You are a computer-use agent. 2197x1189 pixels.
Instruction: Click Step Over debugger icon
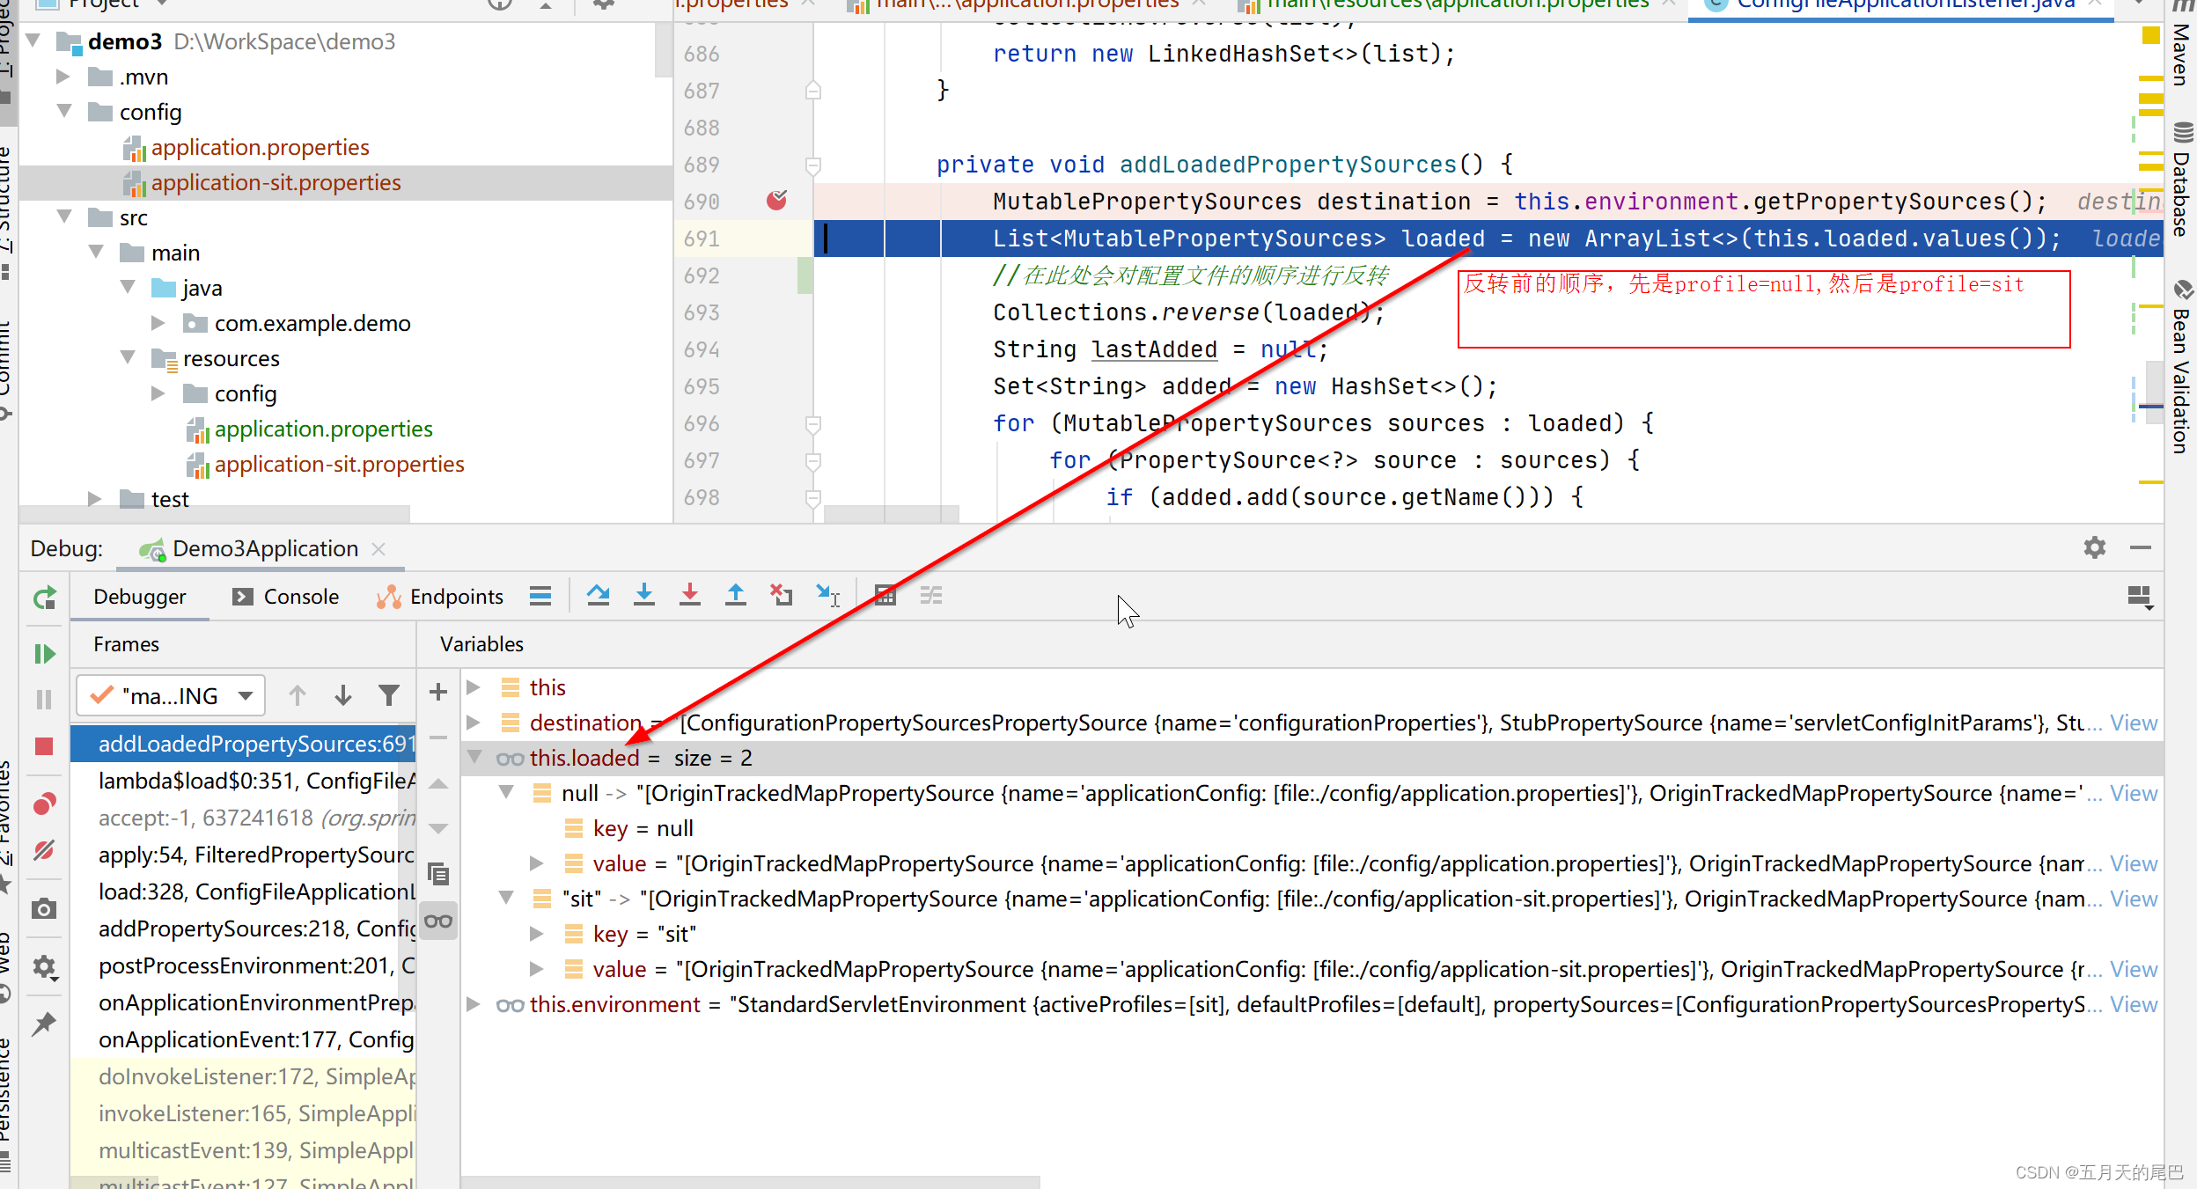599,596
